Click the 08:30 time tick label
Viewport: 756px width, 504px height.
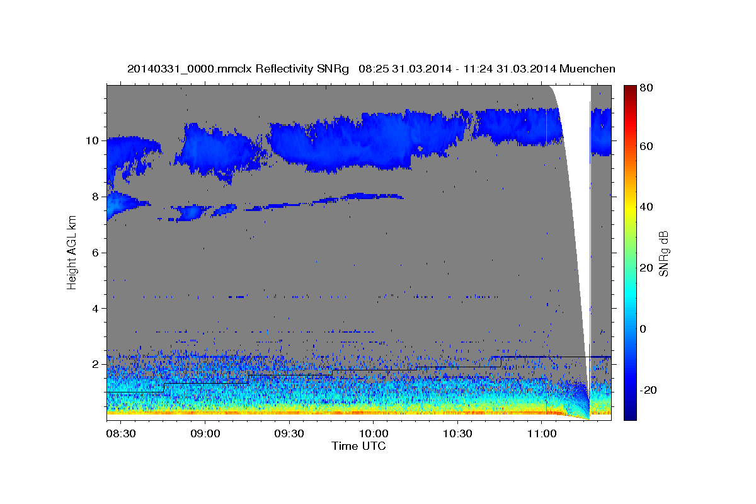click(x=120, y=433)
